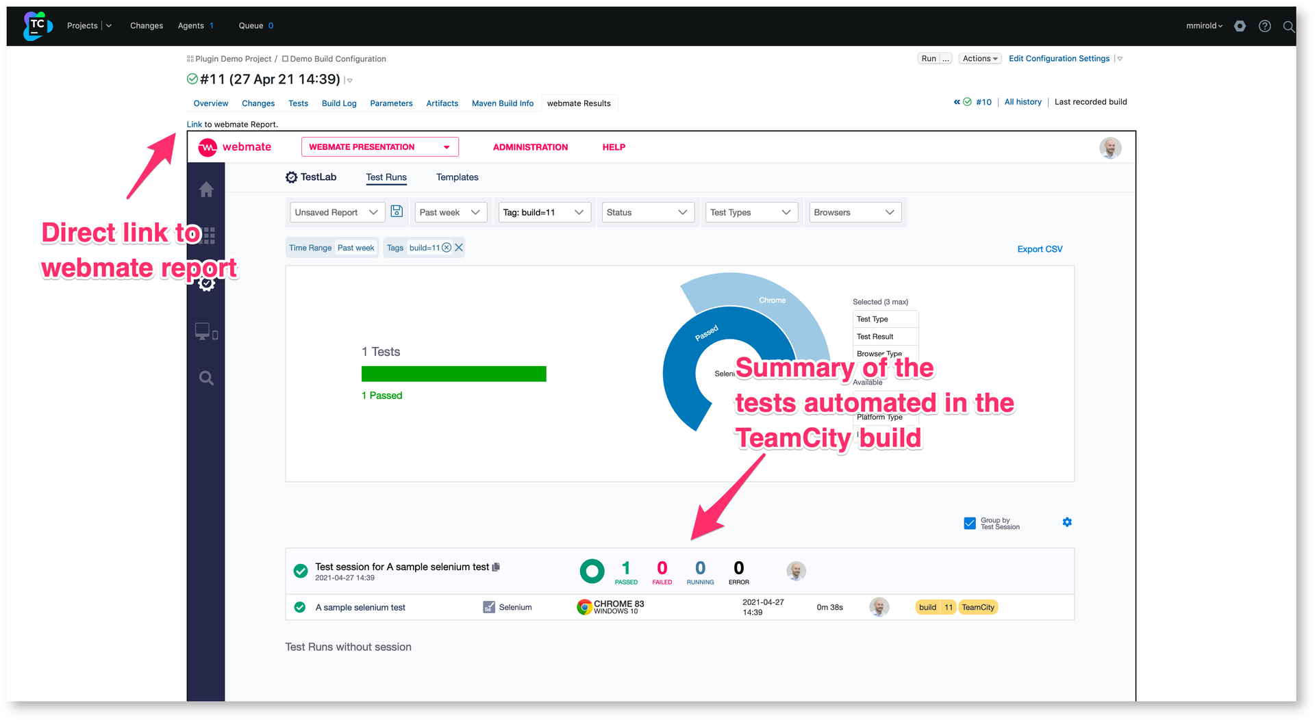Follow the Link to webmate Report
Viewport: 1315px width, 720px height.
coord(195,125)
